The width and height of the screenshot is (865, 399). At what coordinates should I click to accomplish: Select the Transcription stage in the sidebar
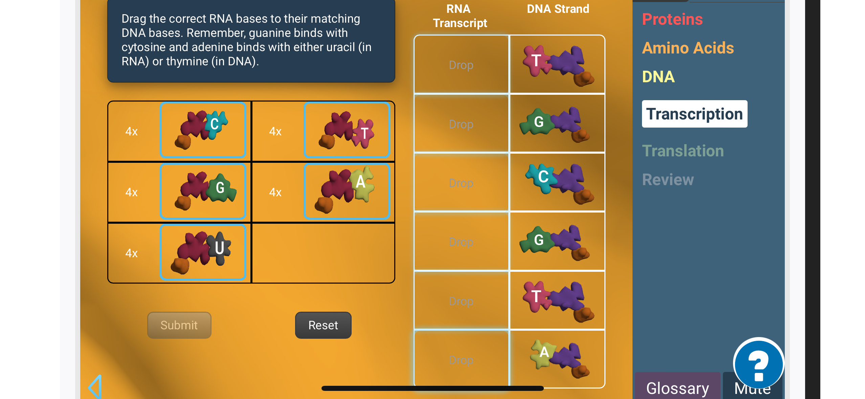point(694,114)
